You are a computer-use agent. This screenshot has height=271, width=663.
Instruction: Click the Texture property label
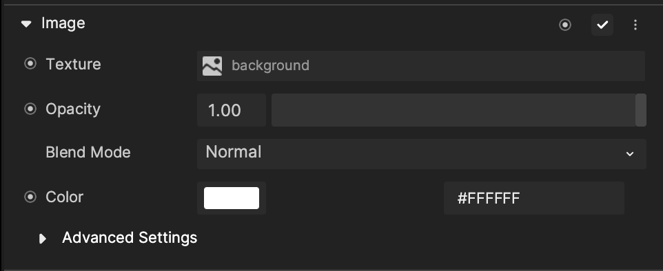(x=73, y=64)
